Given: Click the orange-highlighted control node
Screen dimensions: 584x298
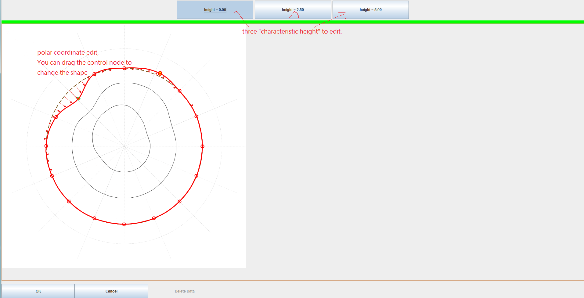Looking at the screenshot, I should (160, 74).
